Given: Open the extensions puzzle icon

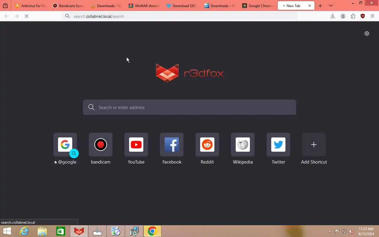Looking at the screenshot, I should point(353,16).
